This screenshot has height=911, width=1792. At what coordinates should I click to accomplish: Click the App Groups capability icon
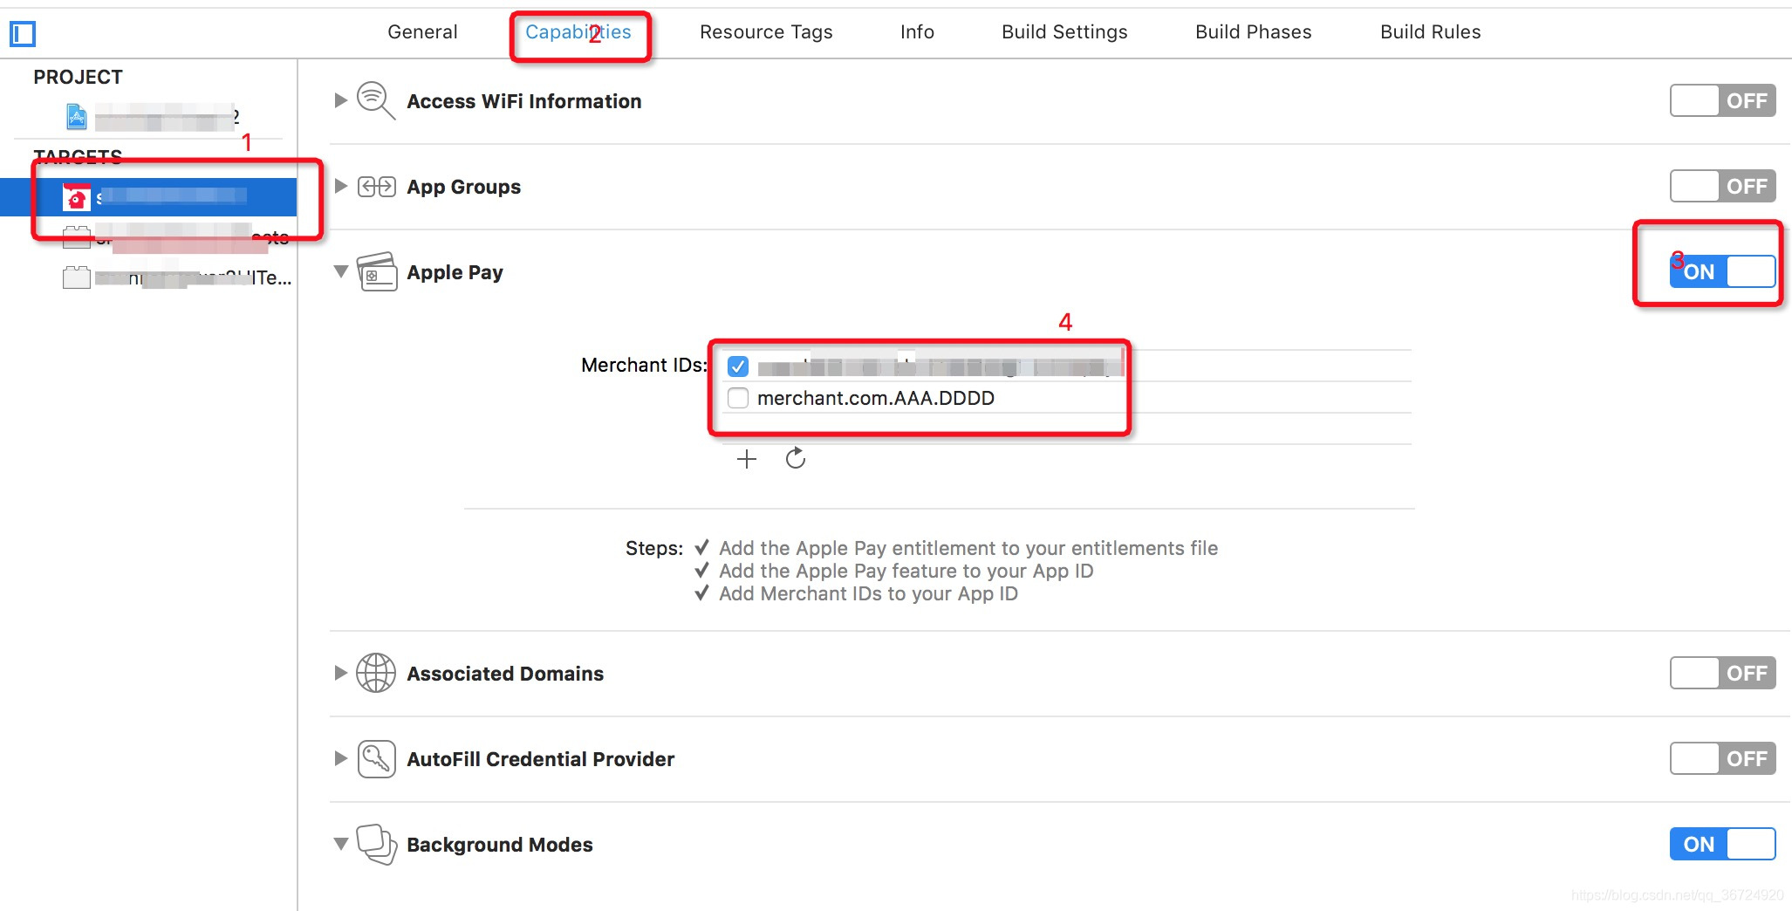[377, 187]
